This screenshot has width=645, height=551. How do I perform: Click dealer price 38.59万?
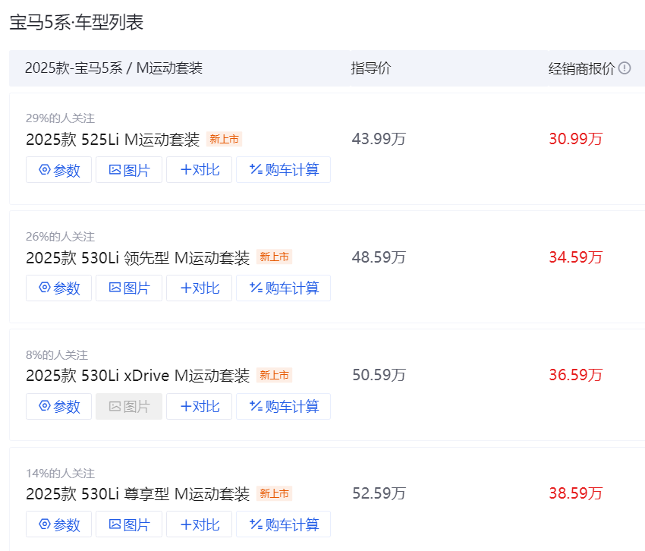pyautogui.click(x=575, y=493)
